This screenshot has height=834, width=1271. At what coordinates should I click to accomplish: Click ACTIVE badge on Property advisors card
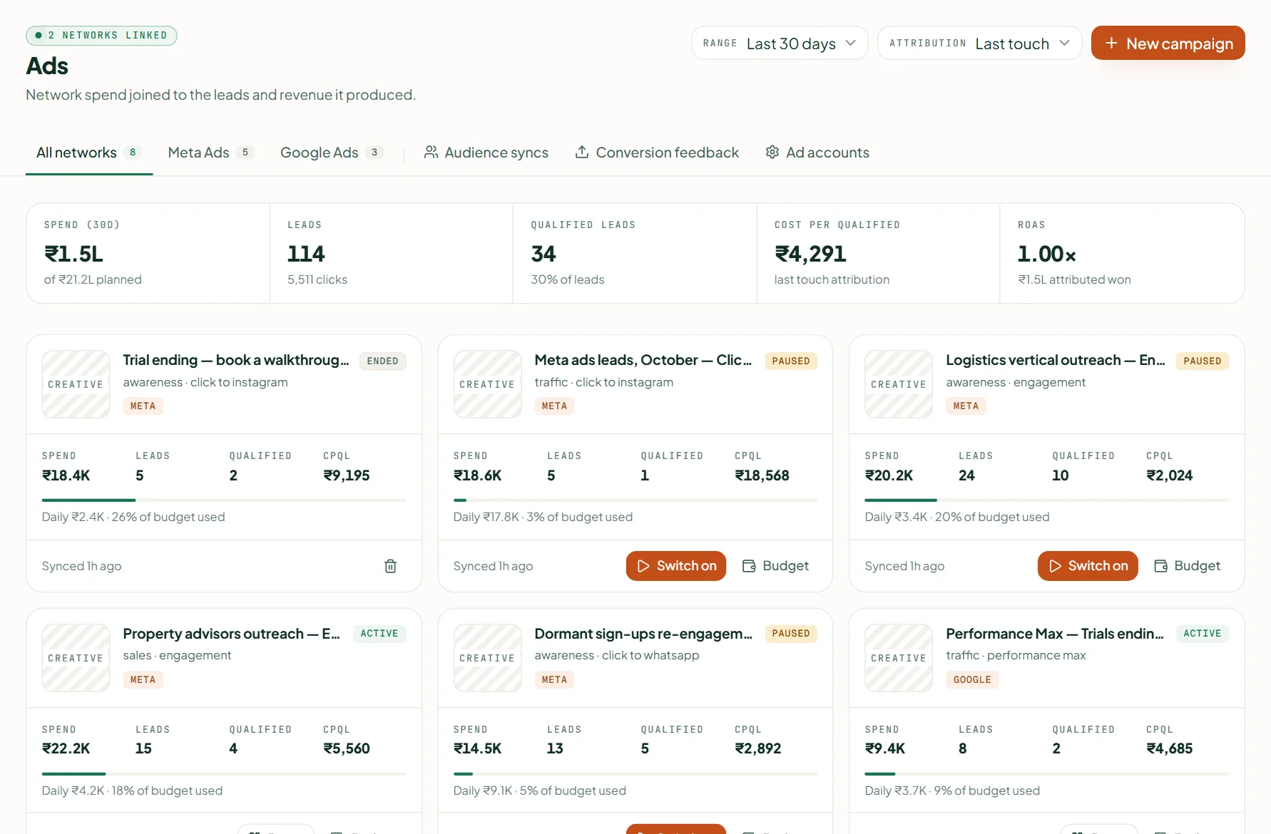point(379,634)
